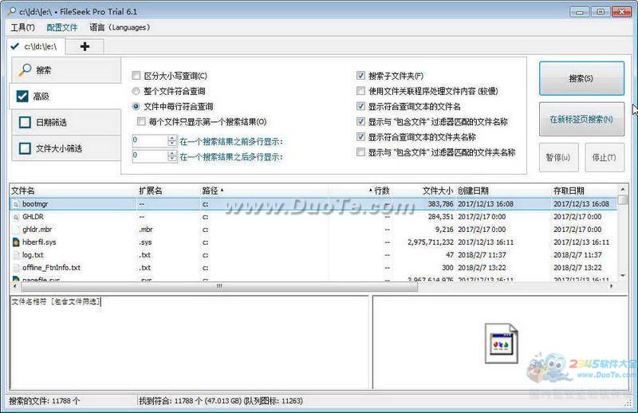Click 搜索的文件: 11788 个 status text

(x=45, y=401)
